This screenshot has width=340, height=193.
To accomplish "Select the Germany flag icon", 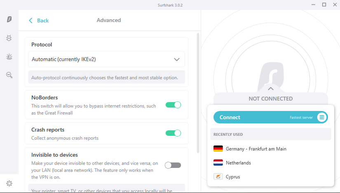I will tap(218, 149).
